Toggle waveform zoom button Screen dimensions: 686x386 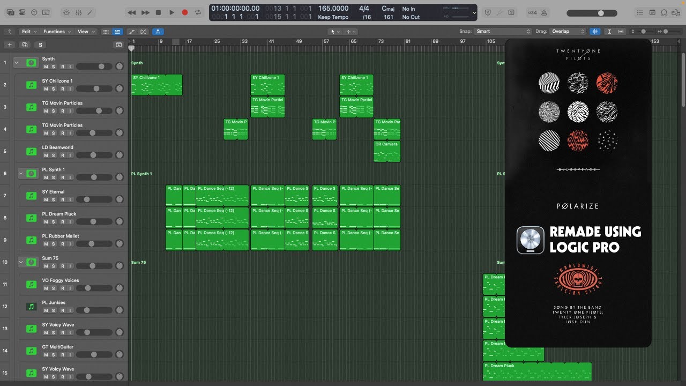click(x=595, y=32)
